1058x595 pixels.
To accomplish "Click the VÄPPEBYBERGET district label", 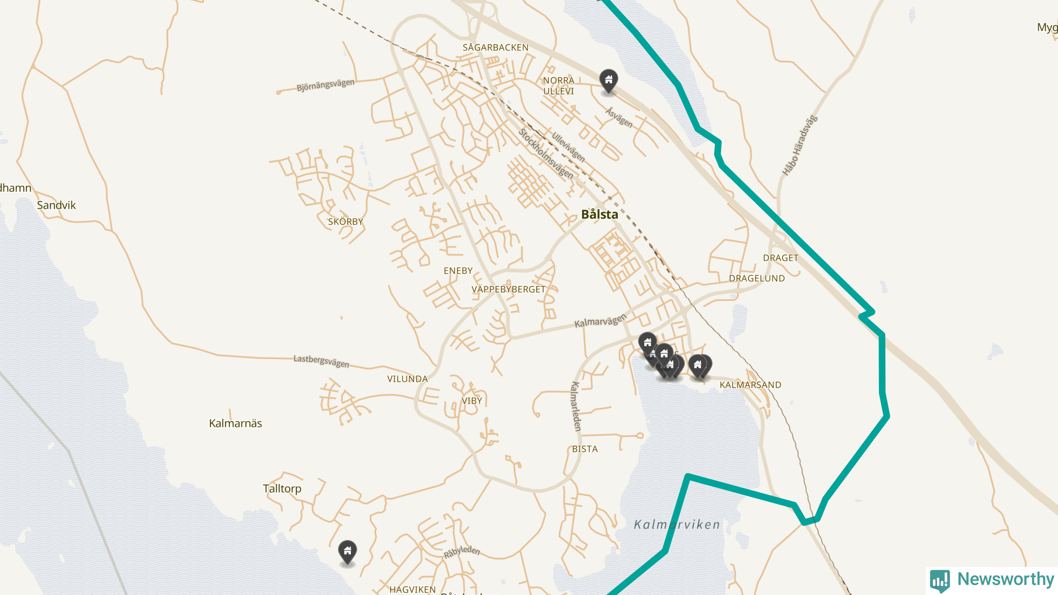I will (x=508, y=289).
